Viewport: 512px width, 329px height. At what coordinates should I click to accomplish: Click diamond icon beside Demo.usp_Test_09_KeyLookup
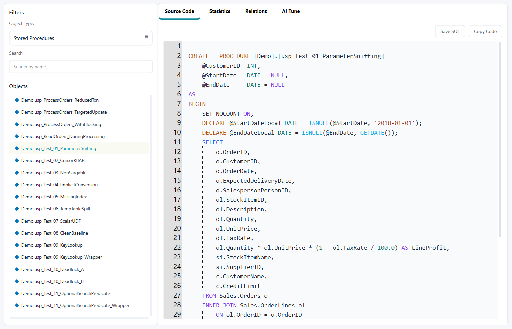(17, 245)
